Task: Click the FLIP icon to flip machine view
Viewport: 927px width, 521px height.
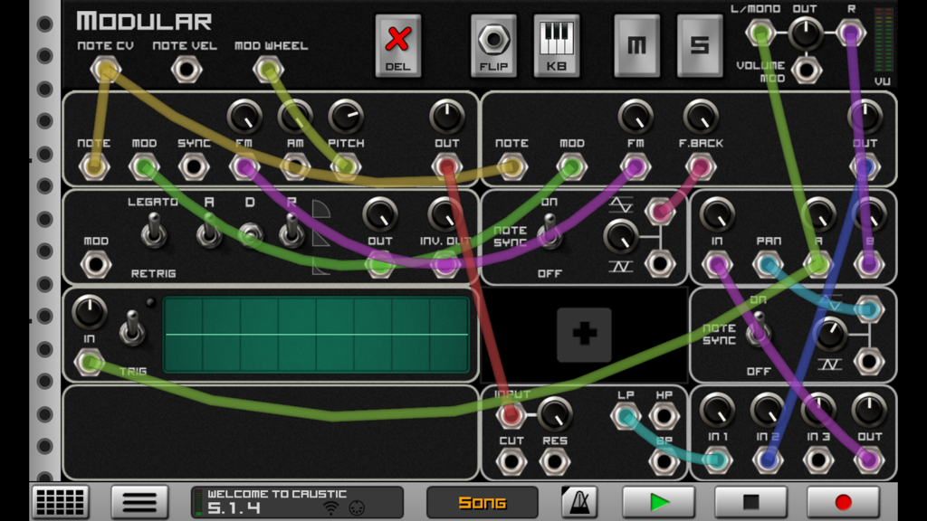Action: tap(492, 43)
